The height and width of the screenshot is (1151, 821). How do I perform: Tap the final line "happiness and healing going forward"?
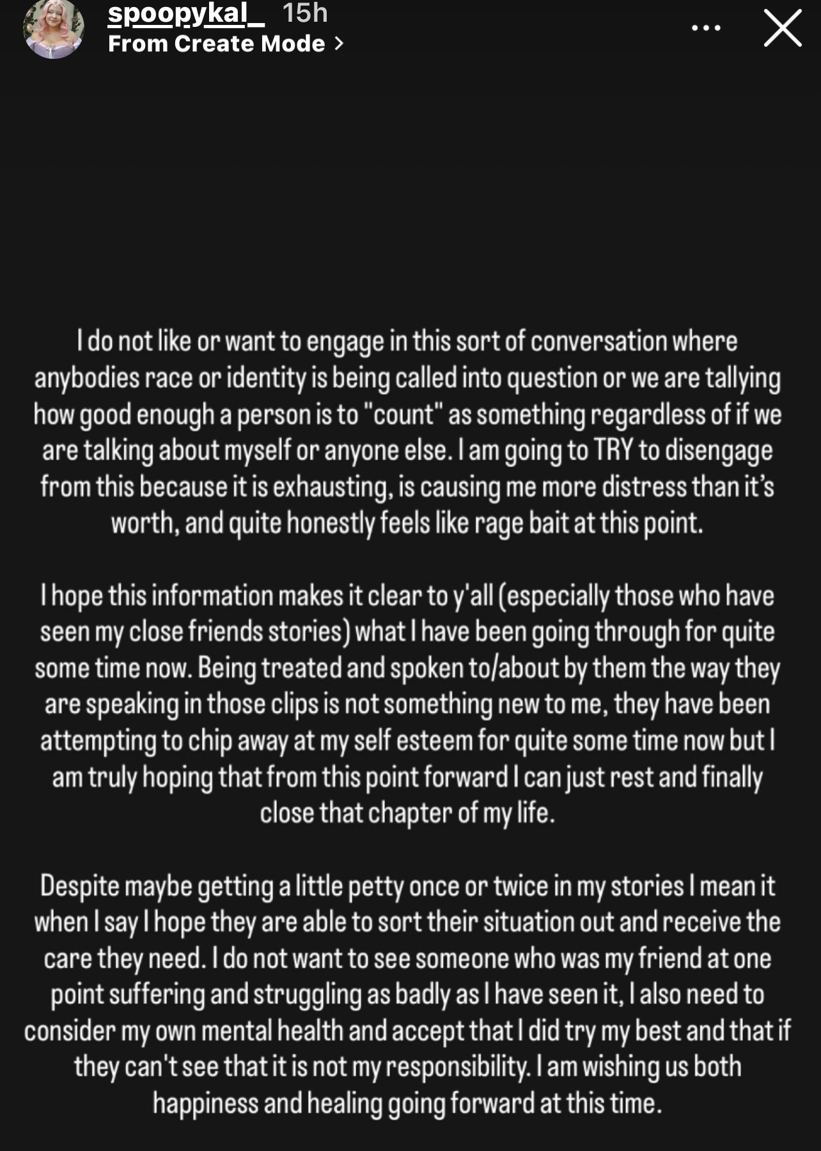point(407,1104)
